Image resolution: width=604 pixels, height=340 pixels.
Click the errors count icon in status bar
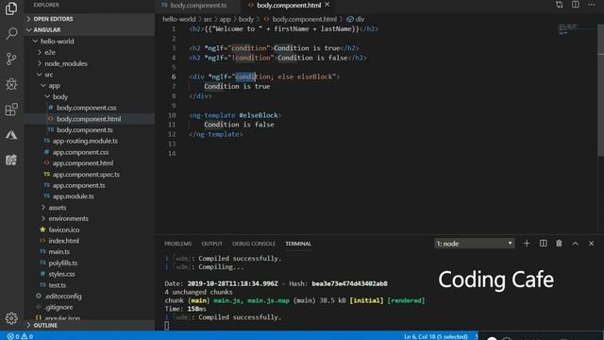point(10,336)
